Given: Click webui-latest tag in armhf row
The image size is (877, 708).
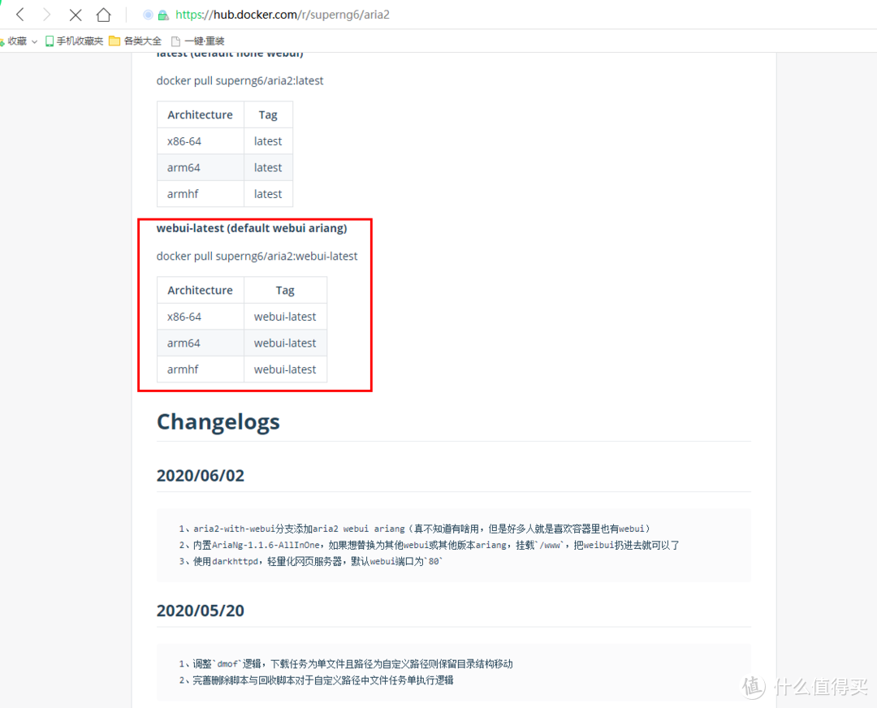Looking at the screenshot, I should [x=285, y=369].
